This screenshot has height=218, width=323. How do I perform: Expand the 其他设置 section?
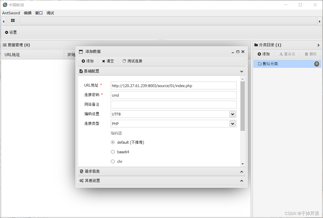(x=241, y=181)
